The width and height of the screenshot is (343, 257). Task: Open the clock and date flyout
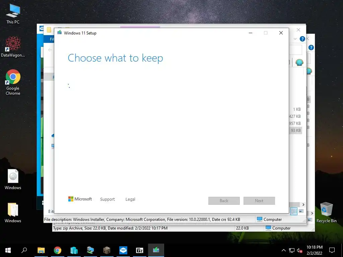[x=314, y=250]
